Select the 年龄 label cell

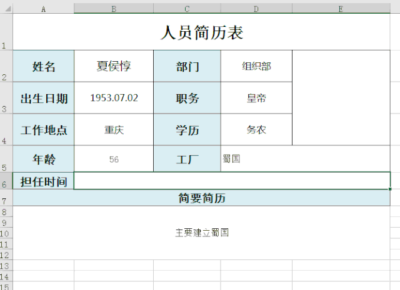[x=43, y=158]
